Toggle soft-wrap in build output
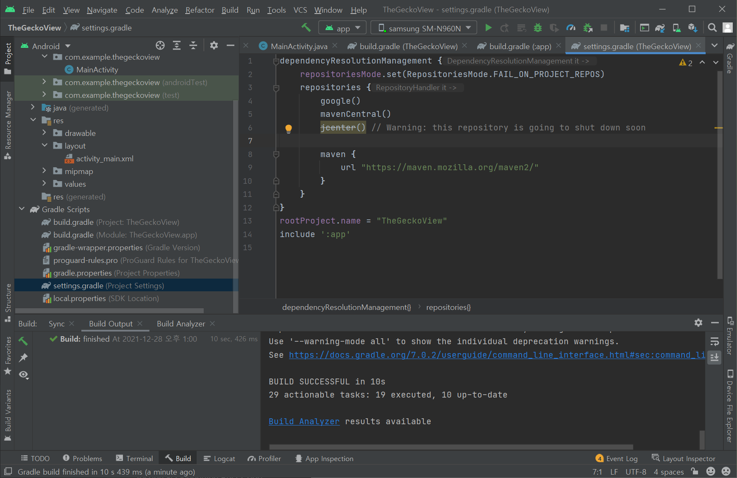Screen dimensions: 737x478 pyautogui.click(x=715, y=341)
